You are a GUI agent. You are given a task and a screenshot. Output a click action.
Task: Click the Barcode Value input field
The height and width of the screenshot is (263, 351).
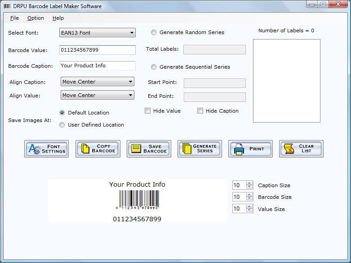pos(98,50)
